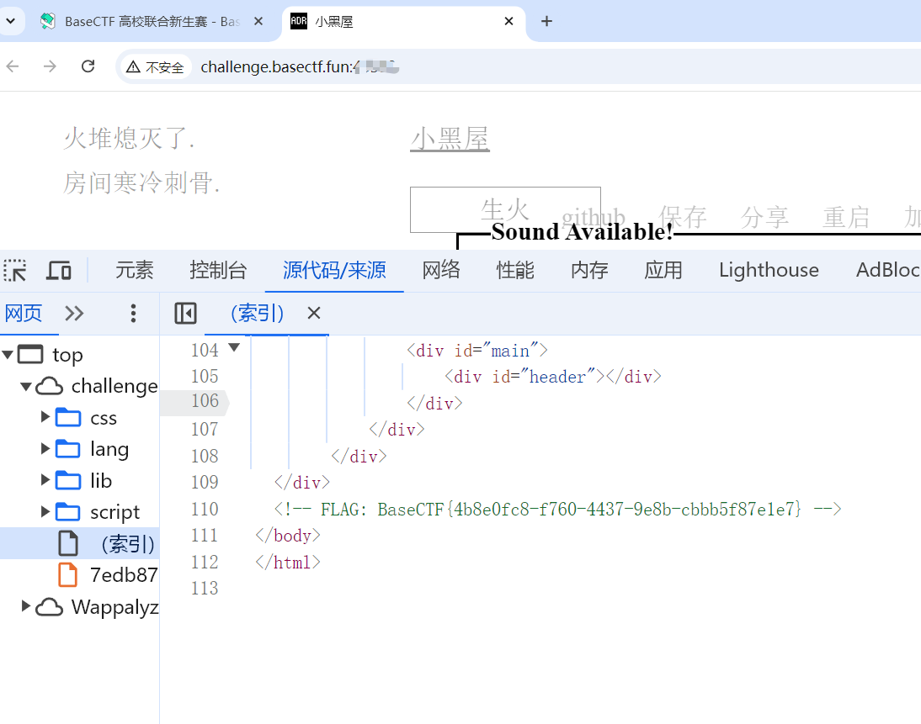Click the insecure site warning badge
The width and height of the screenshot is (921, 724).
point(155,67)
